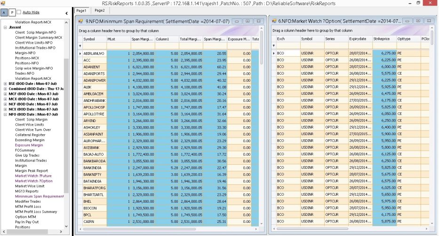
Task: Sort by Strikeprice column header
Action: pos(384,39)
